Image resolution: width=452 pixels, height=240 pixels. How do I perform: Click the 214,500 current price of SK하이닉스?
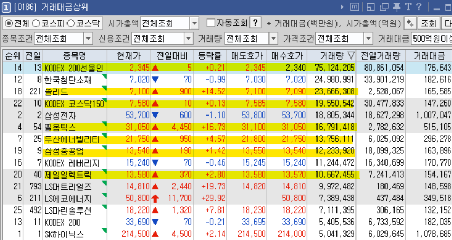(x=136, y=234)
